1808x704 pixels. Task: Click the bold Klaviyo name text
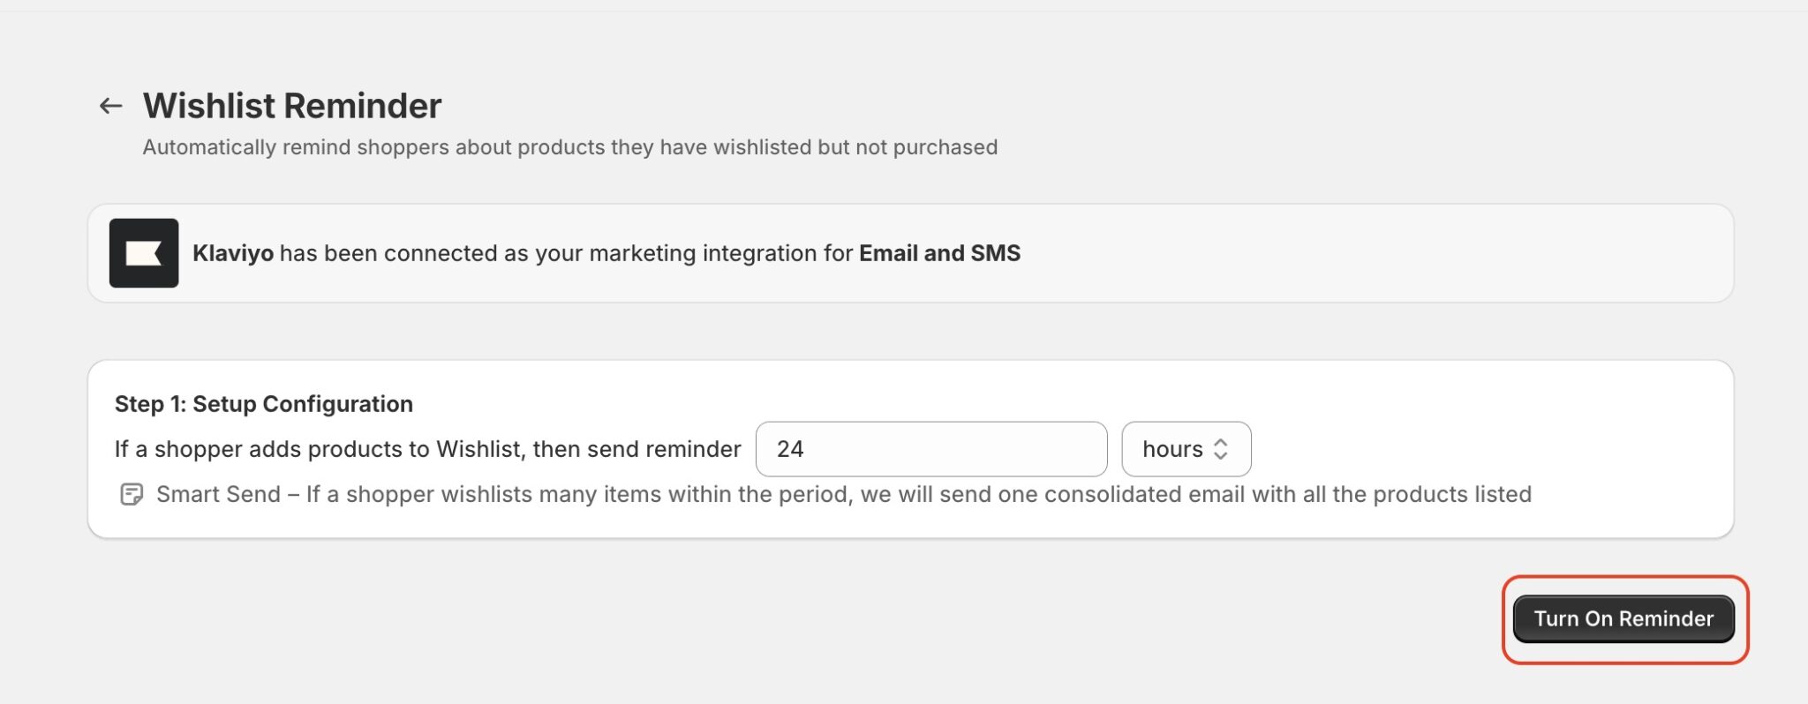233,253
